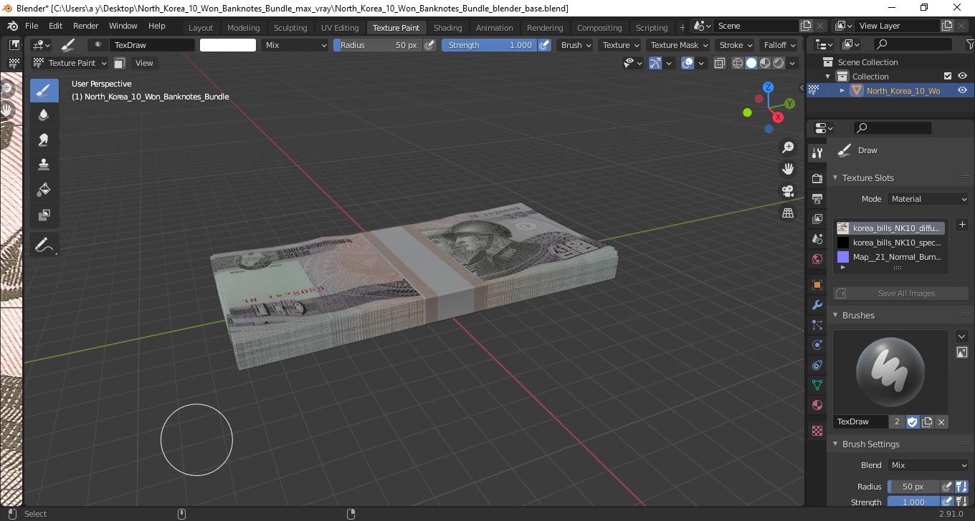The width and height of the screenshot is (975, 521).
Task: Toggle fake user shield for TexDraw brush
Action: [x=912, y=422]
